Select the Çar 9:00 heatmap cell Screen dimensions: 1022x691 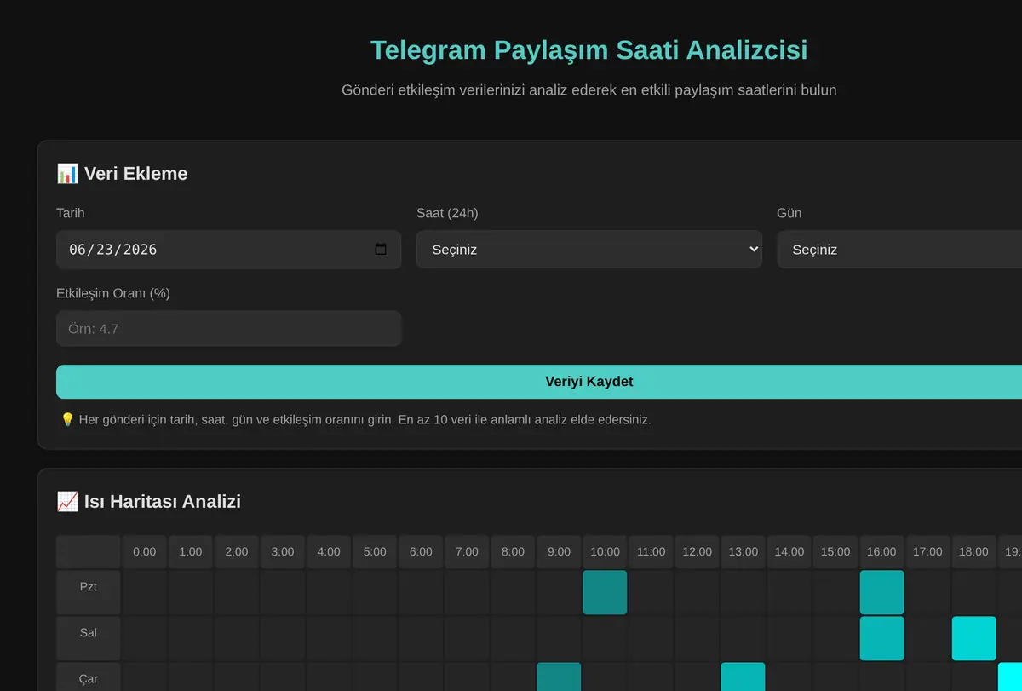(559, 677)
